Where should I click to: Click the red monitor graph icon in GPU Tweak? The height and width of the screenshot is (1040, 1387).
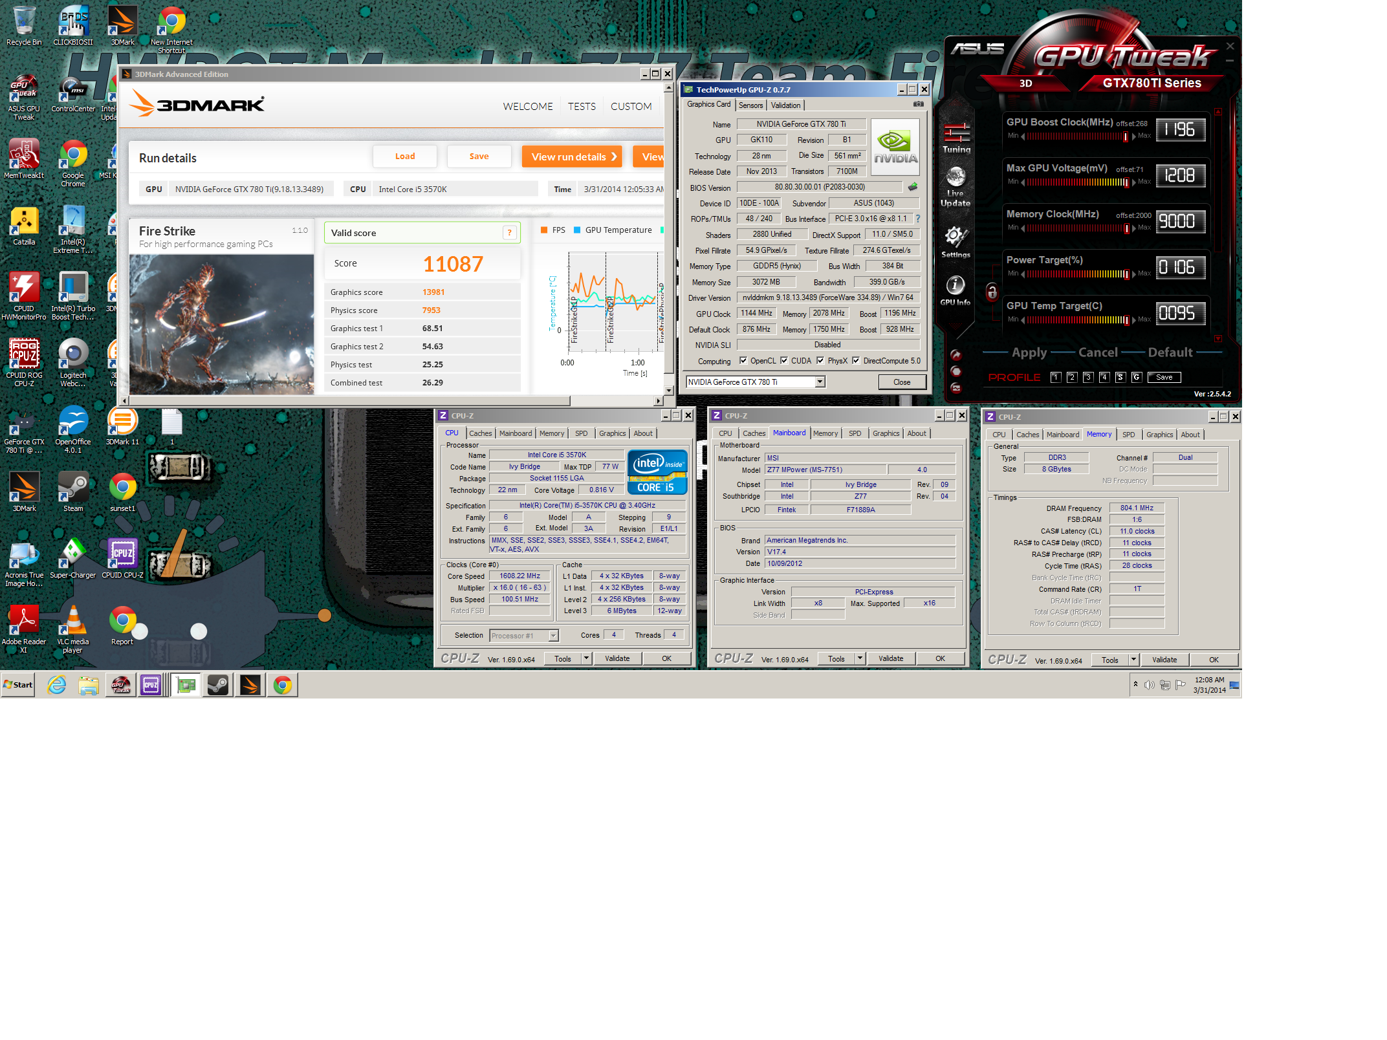pos(956,387)
